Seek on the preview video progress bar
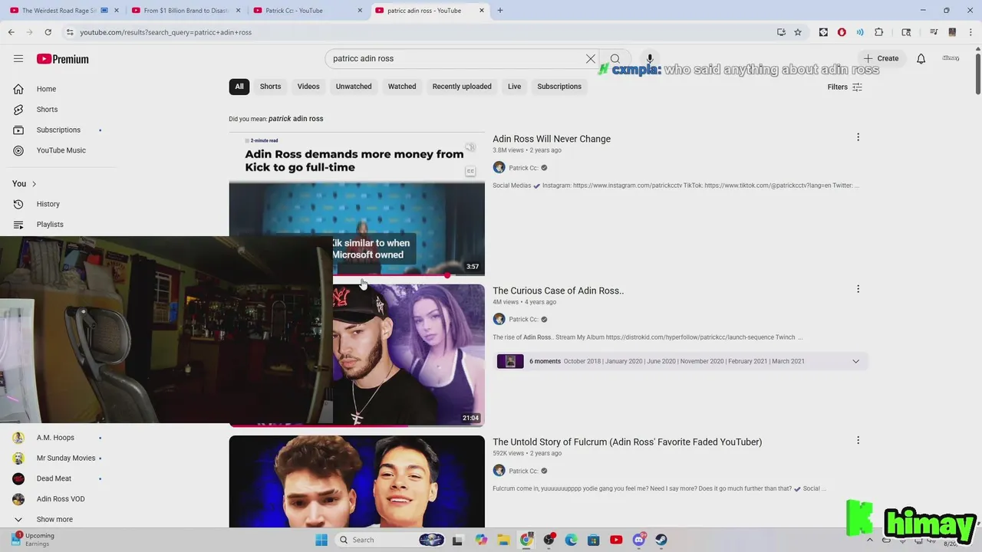The height and width of the screenshot is (552, 982). [408, 274]
